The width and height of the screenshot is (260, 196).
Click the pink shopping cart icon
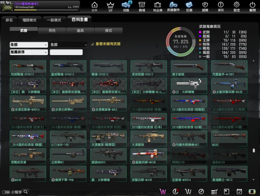163,191
